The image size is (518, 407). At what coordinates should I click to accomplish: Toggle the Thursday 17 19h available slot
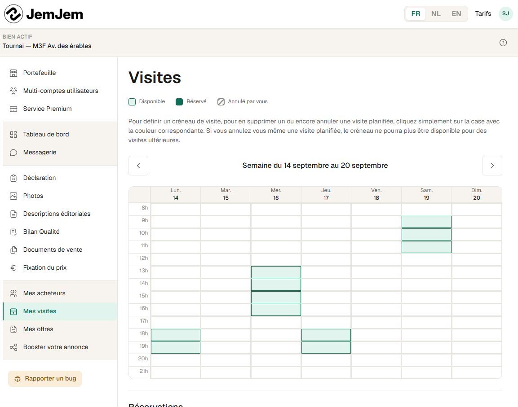pos(326,347)
